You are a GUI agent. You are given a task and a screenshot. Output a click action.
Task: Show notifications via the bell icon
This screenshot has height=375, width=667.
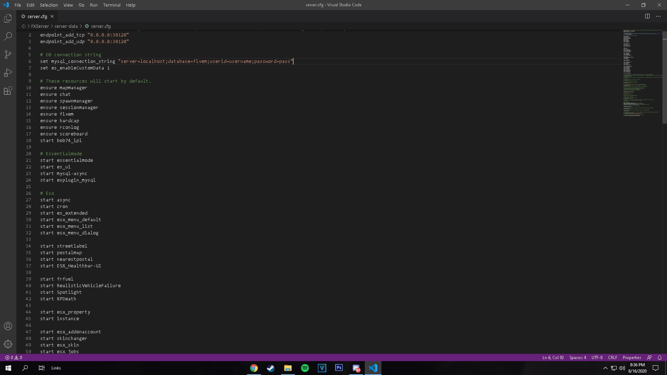click(659, 357)
